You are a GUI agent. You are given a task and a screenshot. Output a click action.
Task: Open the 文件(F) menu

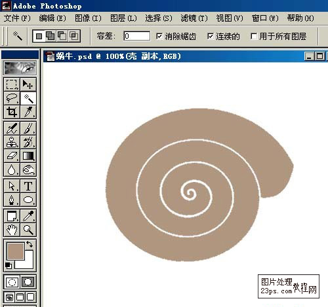tap(17, 18)
